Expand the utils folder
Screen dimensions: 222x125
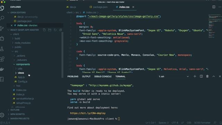[20, 69]
